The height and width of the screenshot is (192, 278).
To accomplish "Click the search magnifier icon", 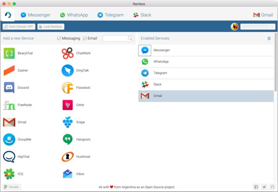I will [x=130, y=38].
